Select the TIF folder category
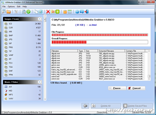 22,51
